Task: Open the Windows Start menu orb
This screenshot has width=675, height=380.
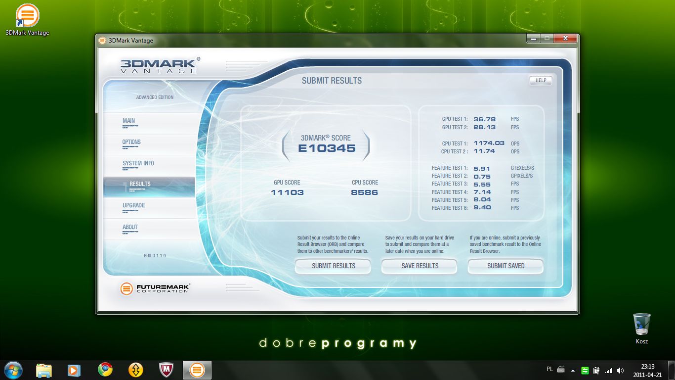Action: pyautogui.click(x=13, y=370)
